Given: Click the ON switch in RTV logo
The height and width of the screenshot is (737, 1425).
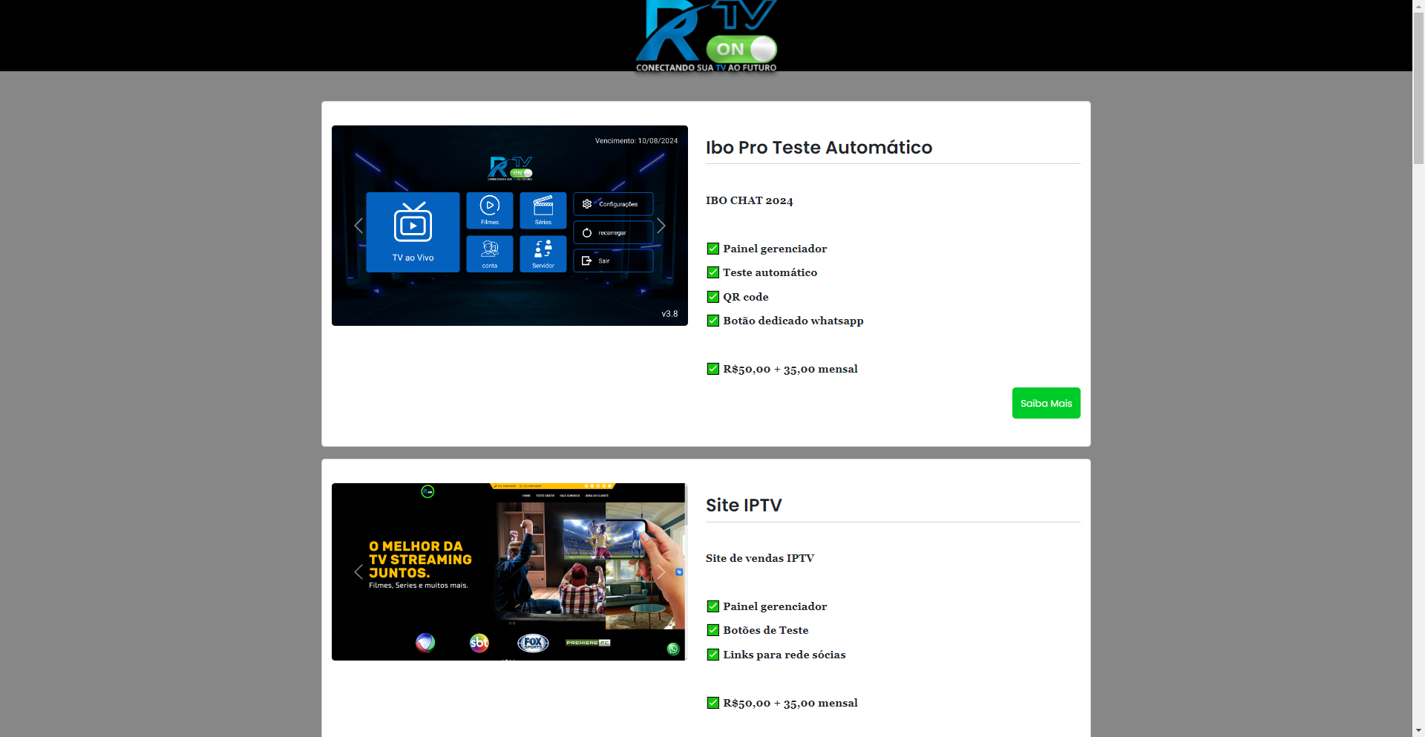Looking at the screenshot, I should (741, 50).
